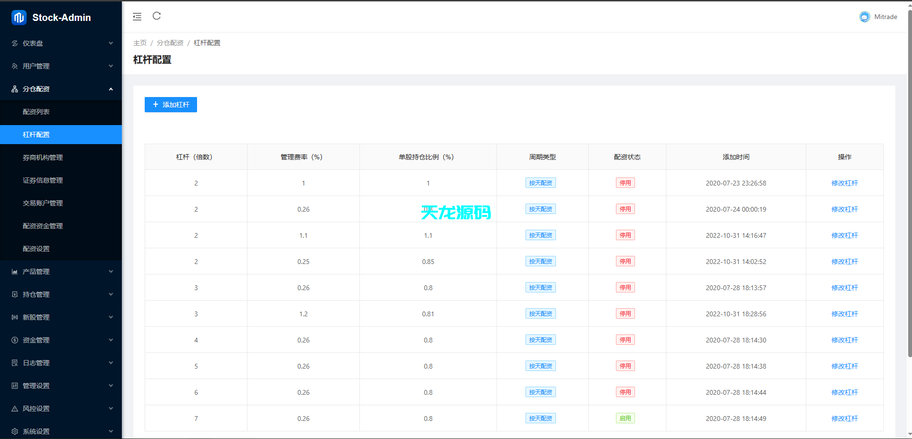Click the 分仓配资 sidebar icon
This screenshot has height=439, width=912.
tap(14, 89)
